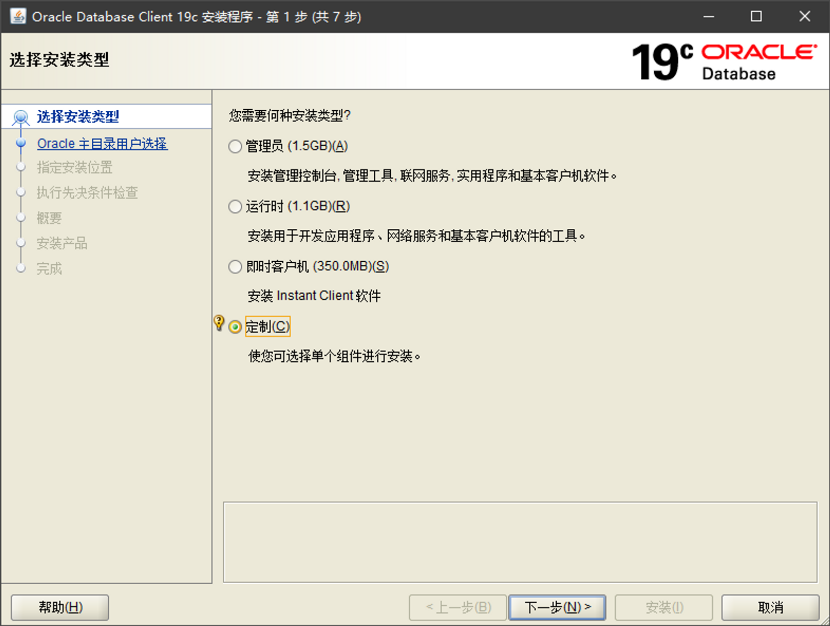
Task: Choose the 运行时 (1.1GB) install type
Action: (x=235, y=207)
